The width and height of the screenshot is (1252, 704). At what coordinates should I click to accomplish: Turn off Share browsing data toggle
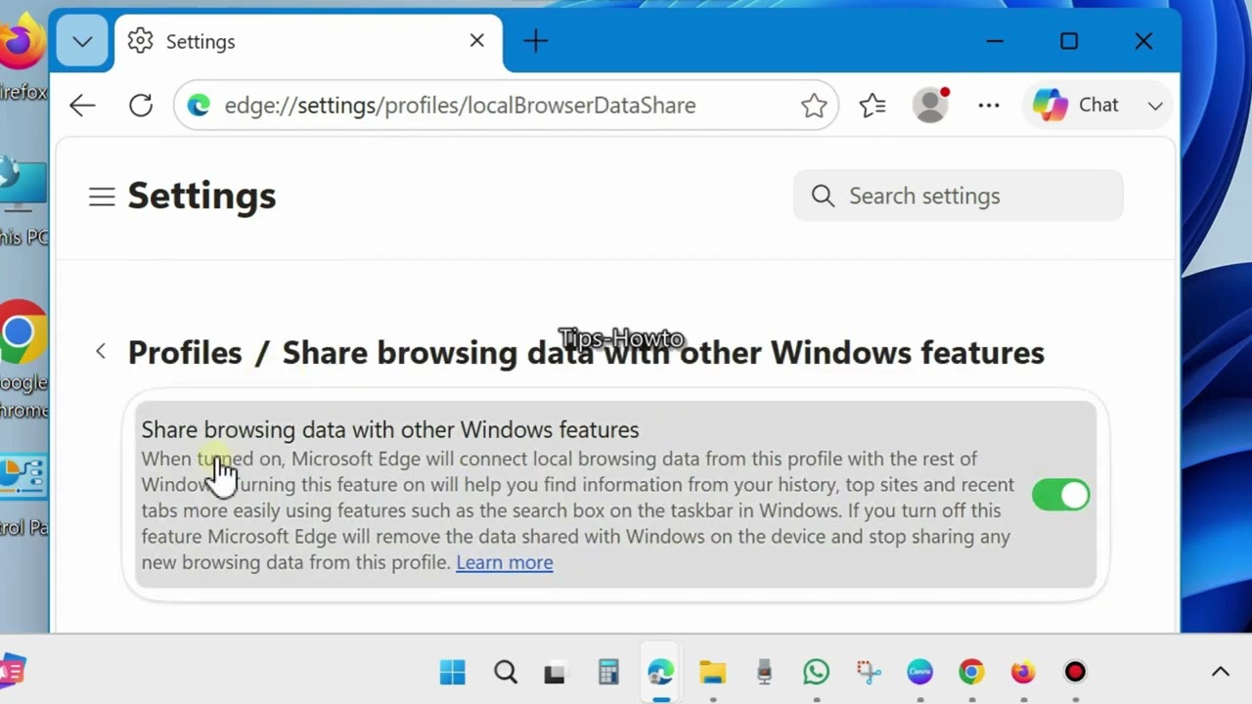1060,495
